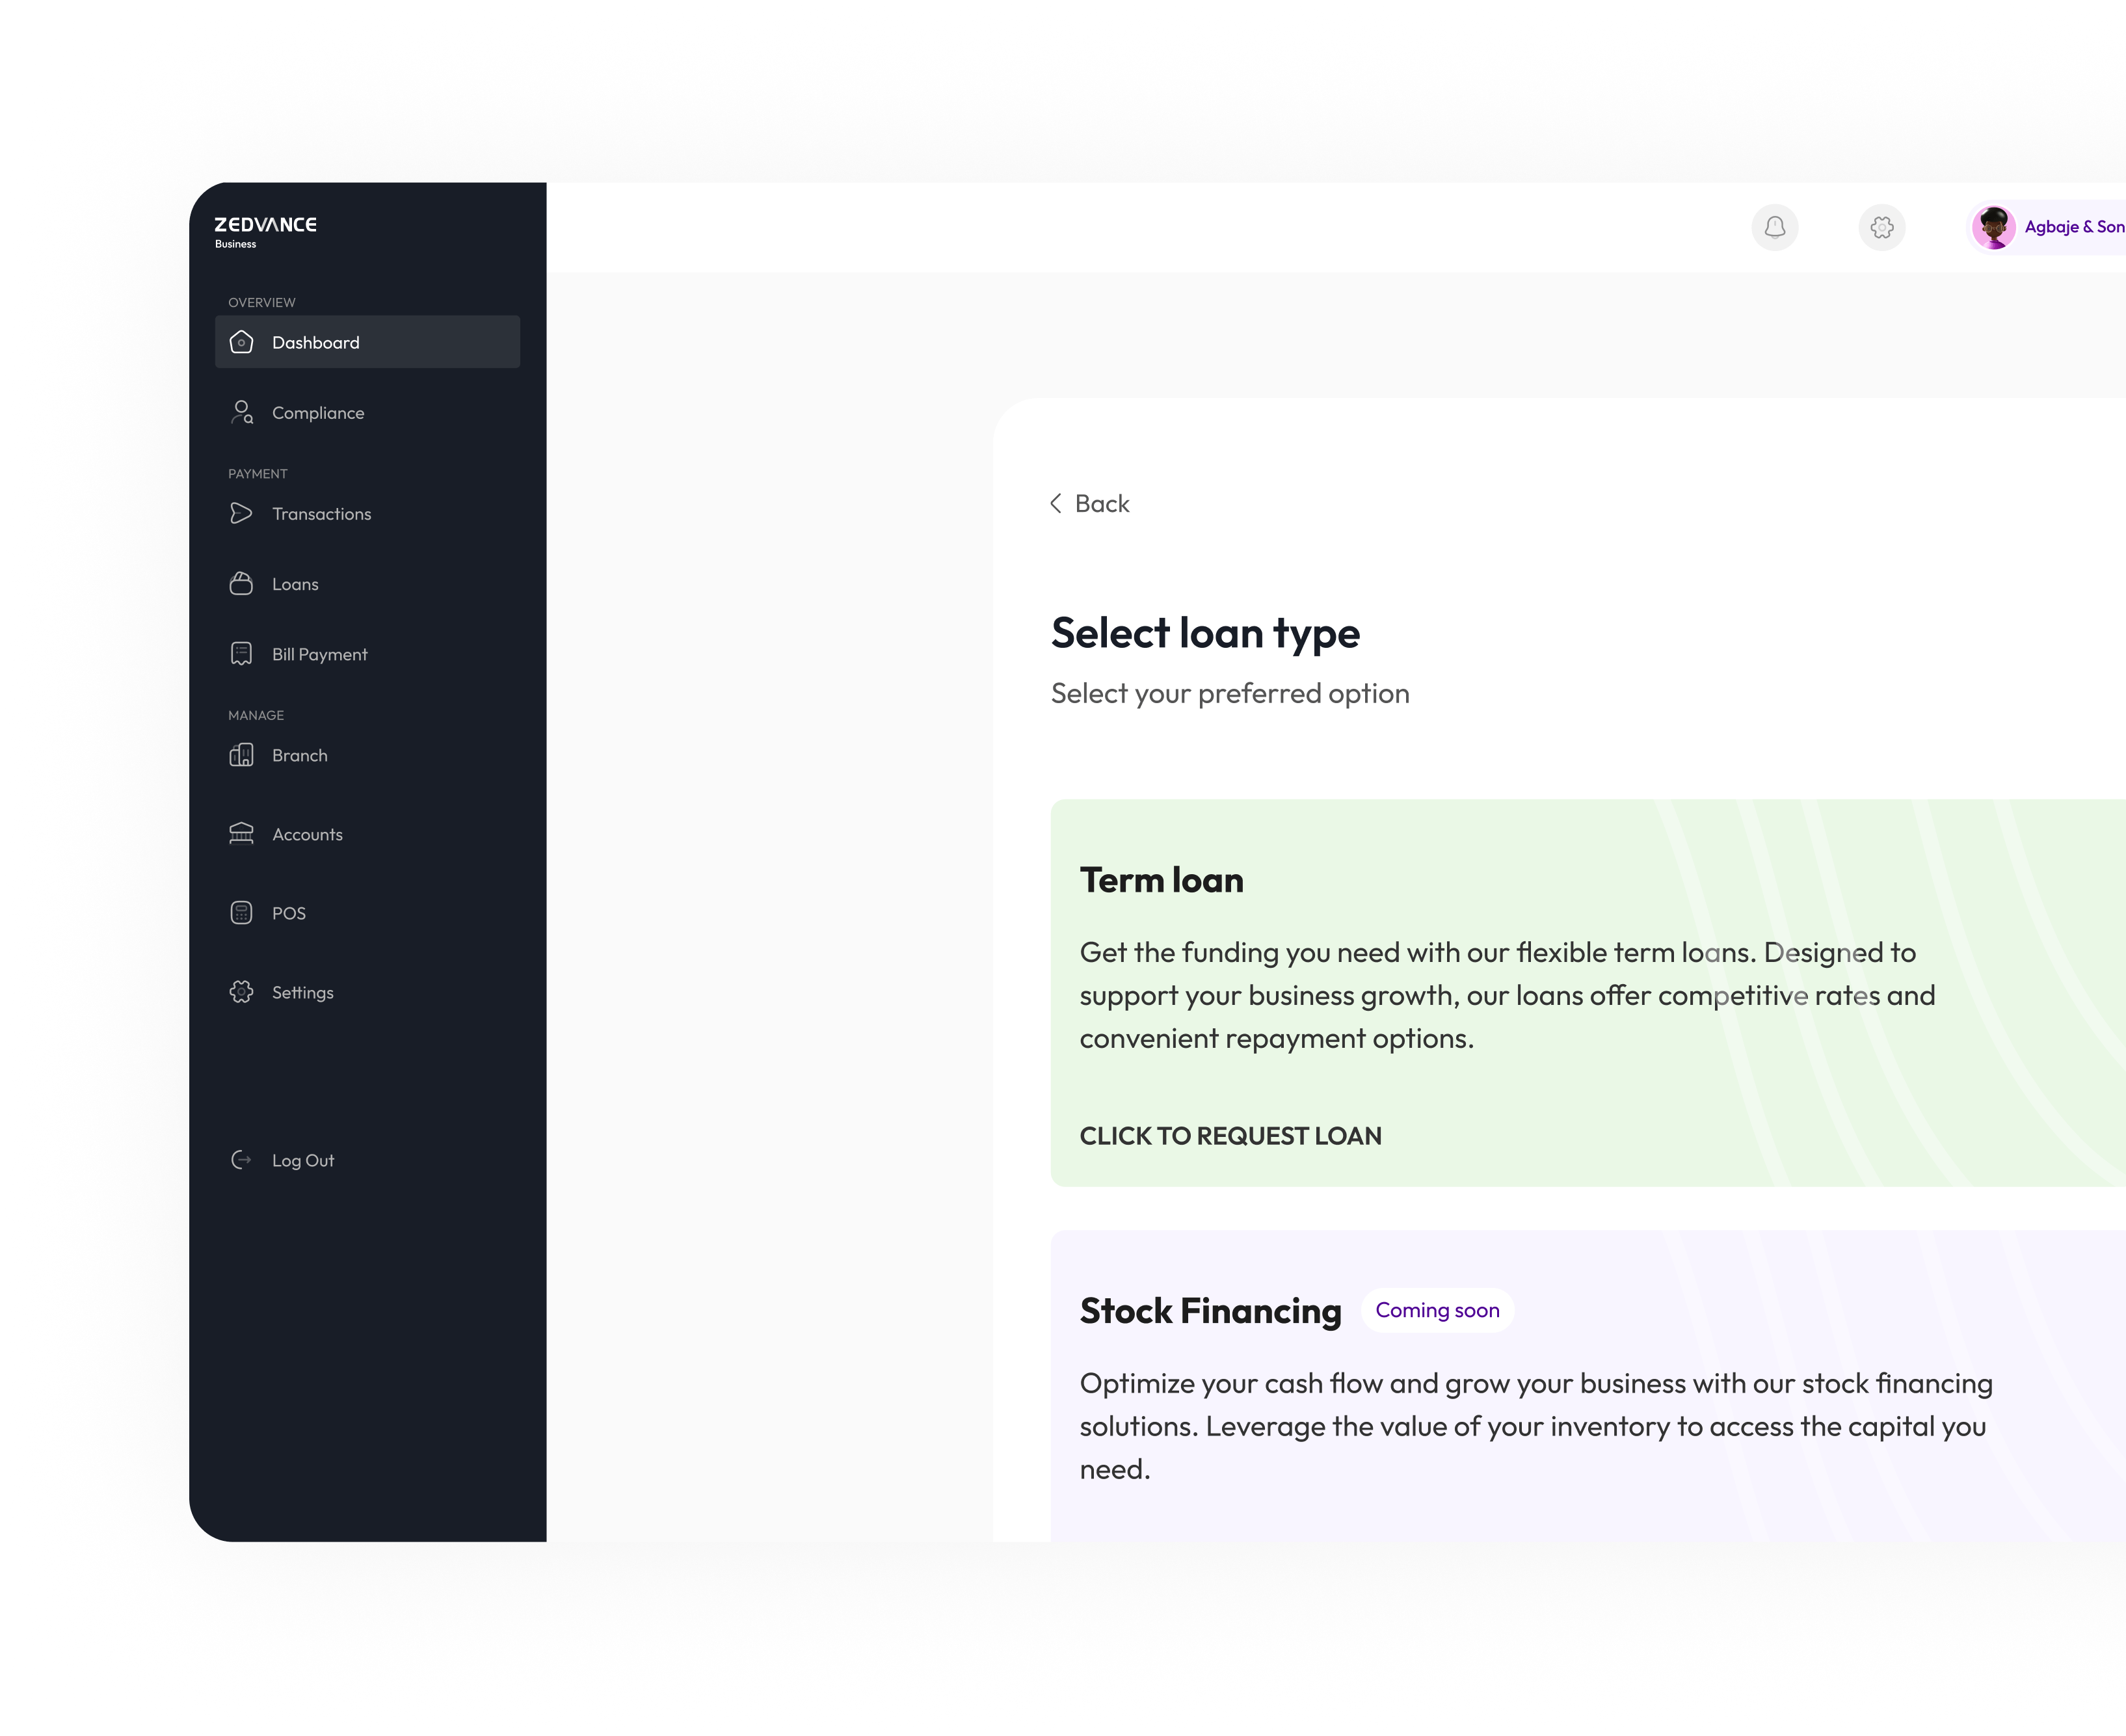Select the Term loan card heading
The width and height of the screenshot is (2126, 1736).
tap(1161, 880)
